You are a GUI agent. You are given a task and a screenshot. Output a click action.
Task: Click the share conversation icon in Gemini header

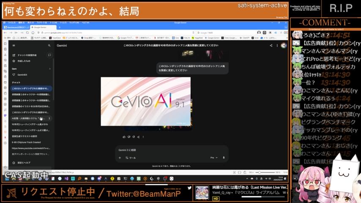tap(271, 46)
